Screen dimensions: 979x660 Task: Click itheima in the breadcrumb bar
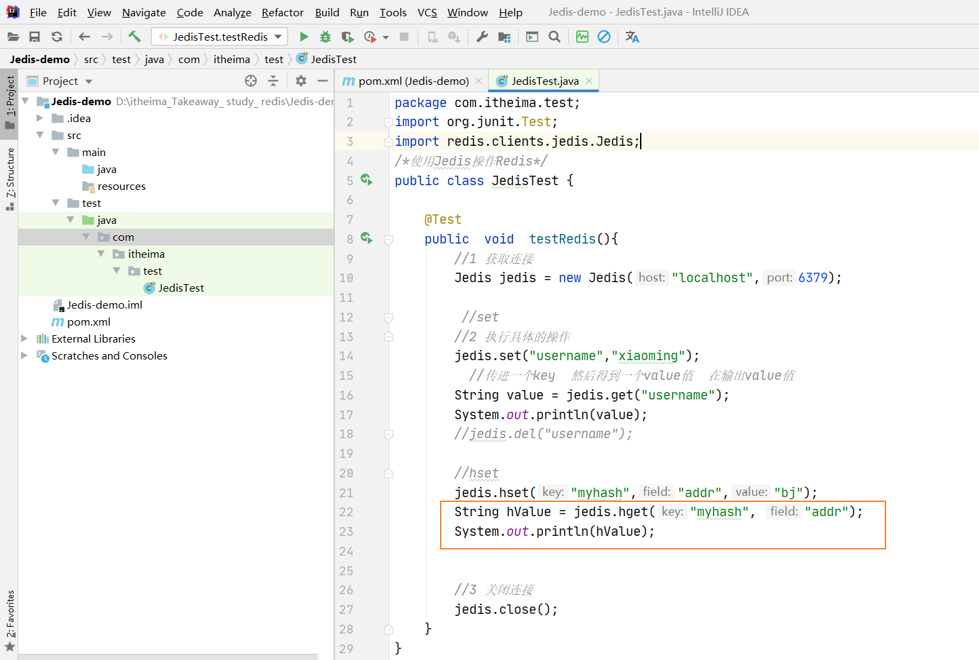click(232, 59)
